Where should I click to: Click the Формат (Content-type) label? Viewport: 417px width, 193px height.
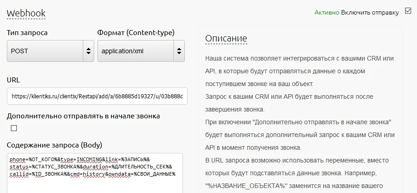click(x=136, y=33)
